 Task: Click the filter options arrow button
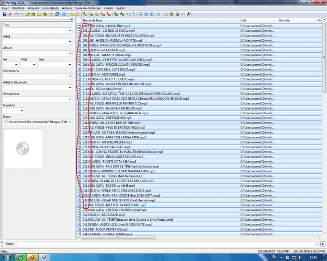click(323, 244)
